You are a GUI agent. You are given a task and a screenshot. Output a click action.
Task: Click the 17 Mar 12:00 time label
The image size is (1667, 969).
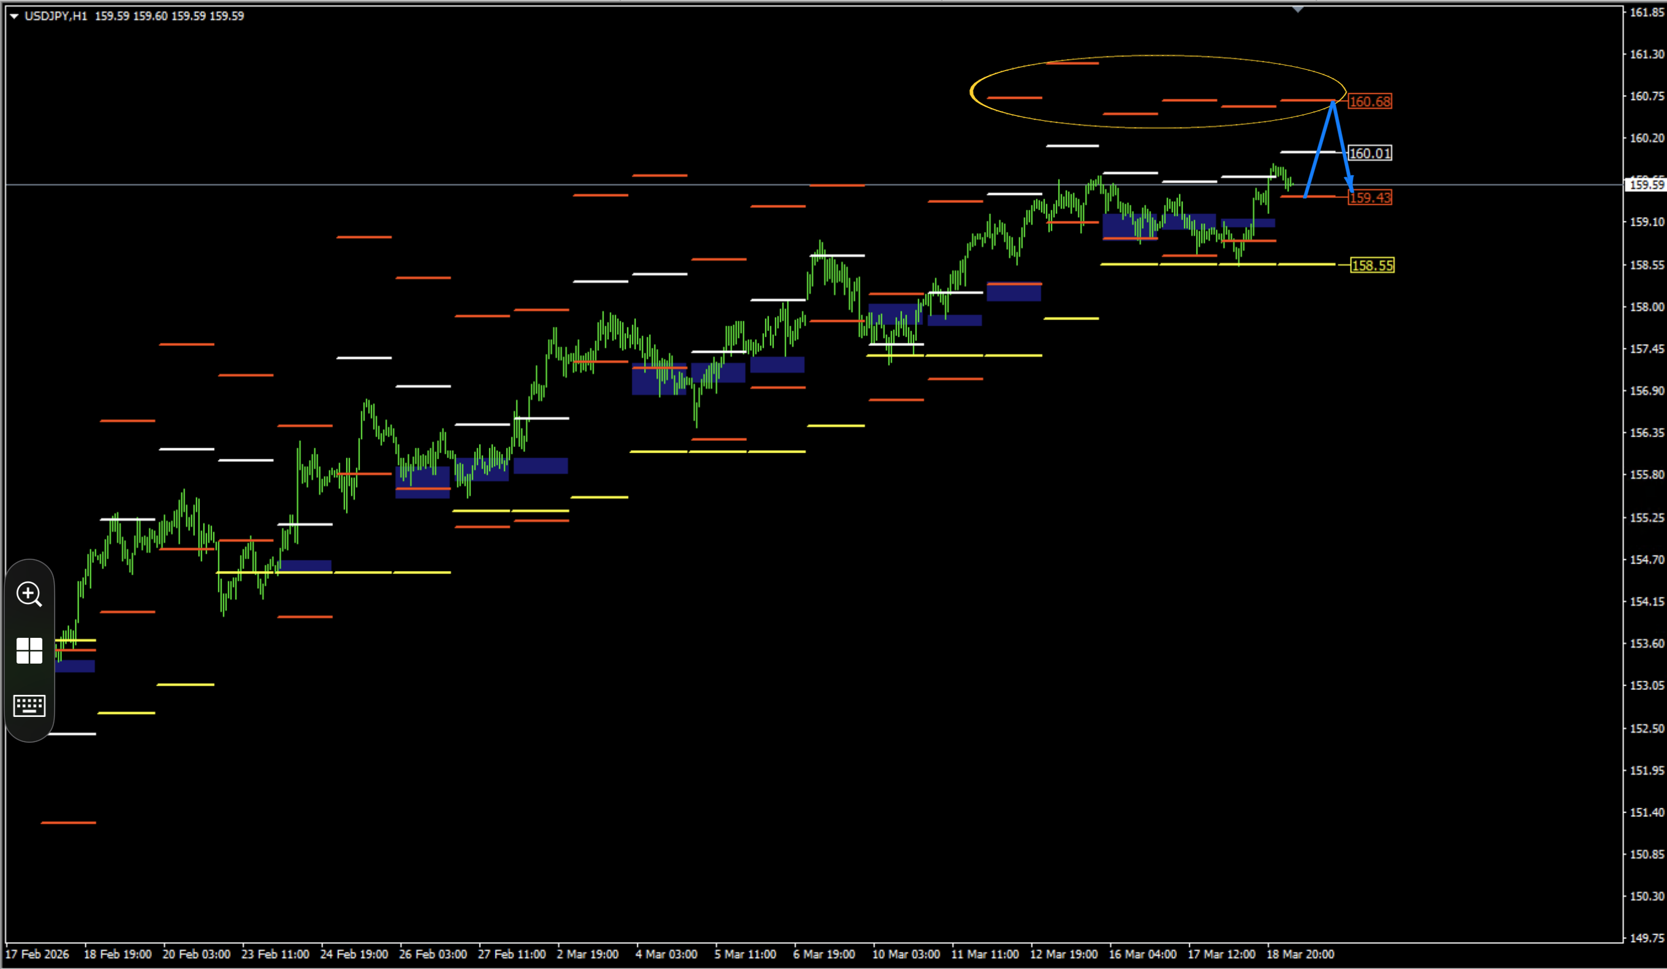[1221, 954]
